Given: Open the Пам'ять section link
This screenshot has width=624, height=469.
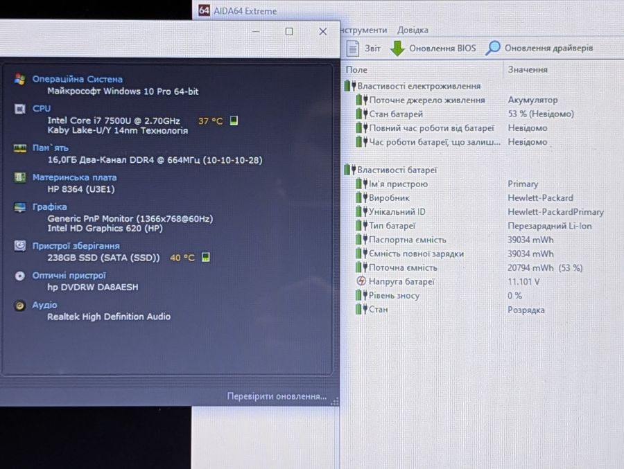Looking at the screenshot, I should (x=51, y=148).
